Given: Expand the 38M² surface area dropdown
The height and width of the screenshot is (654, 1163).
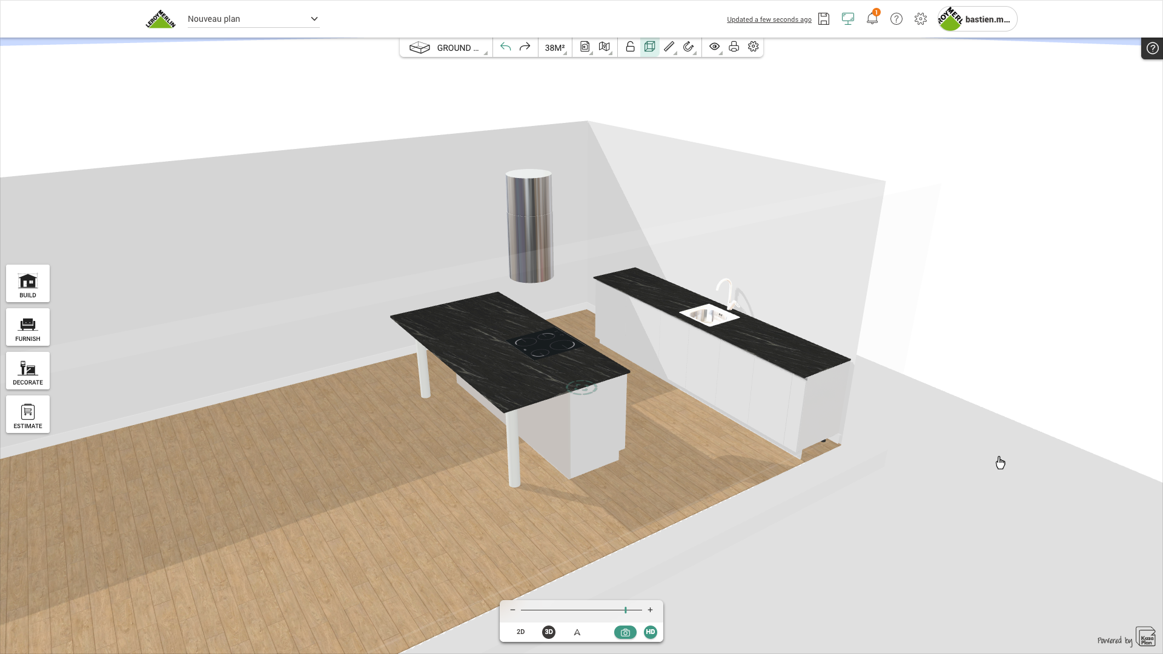Looking at the screenshot, I should tap(555, 47).
